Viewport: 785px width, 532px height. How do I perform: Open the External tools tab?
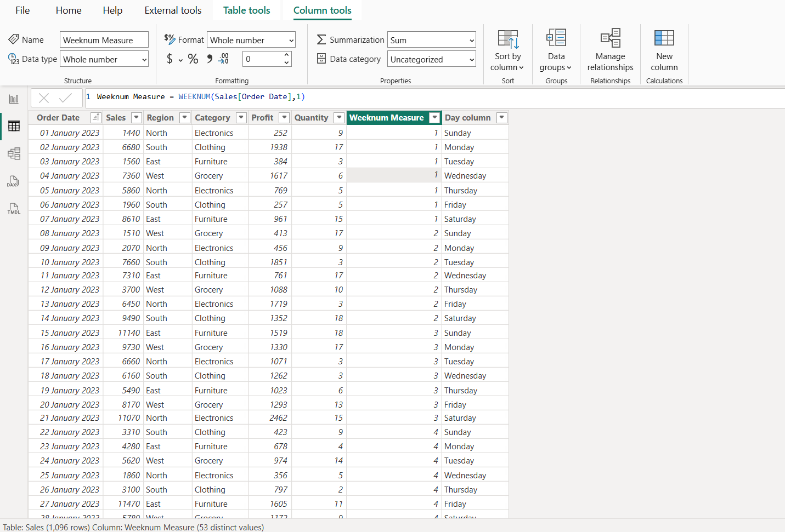pos(173,10)
